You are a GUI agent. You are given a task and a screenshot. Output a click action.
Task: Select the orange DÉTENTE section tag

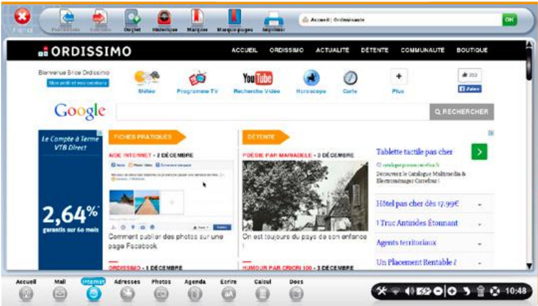click(266, 137)
